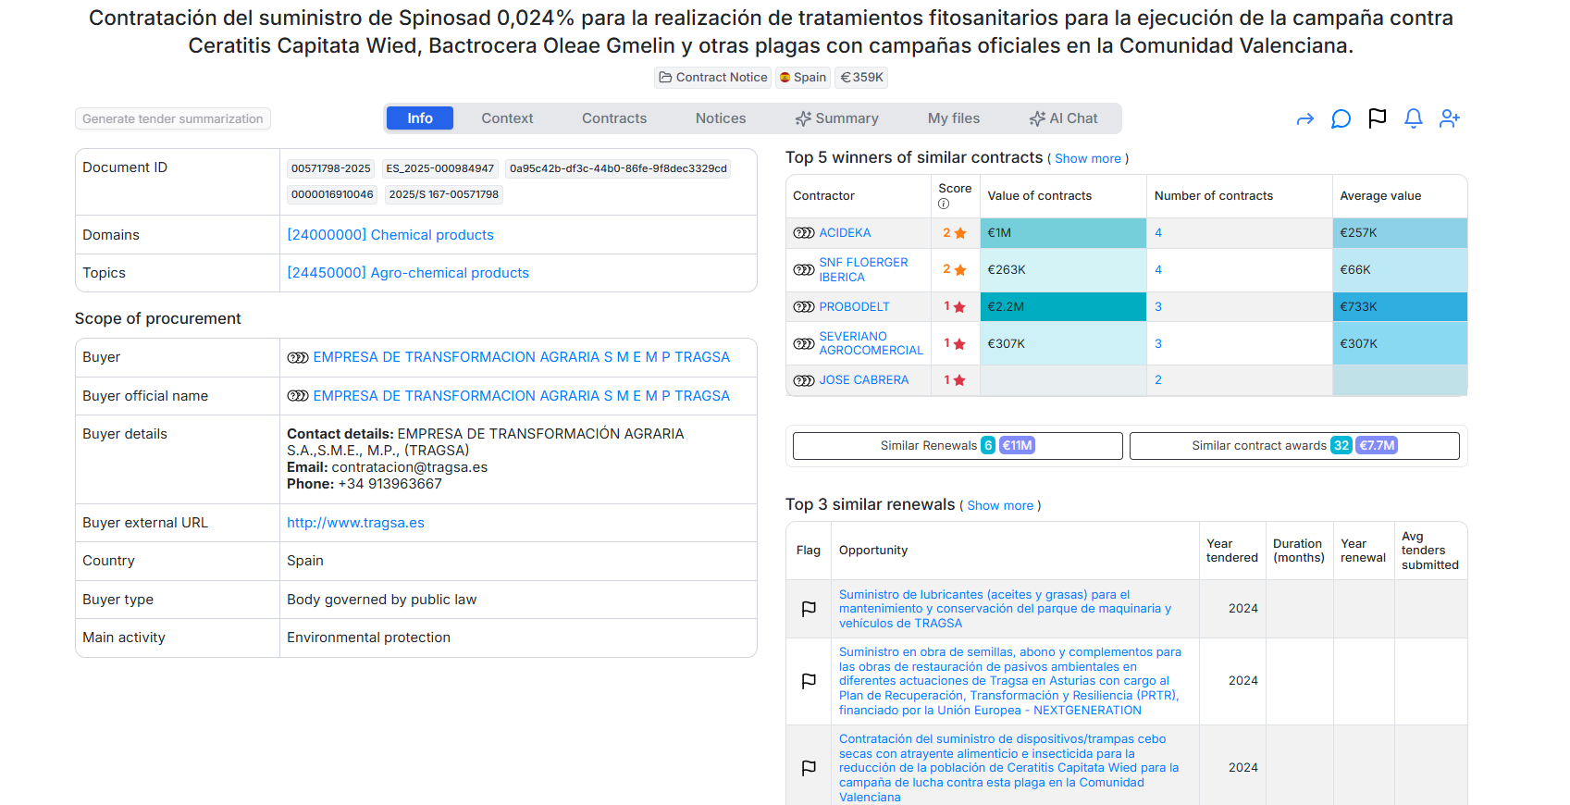Screen dimensions: 1570x805
Task: Click the Score info icon
Action: point(944,204)
